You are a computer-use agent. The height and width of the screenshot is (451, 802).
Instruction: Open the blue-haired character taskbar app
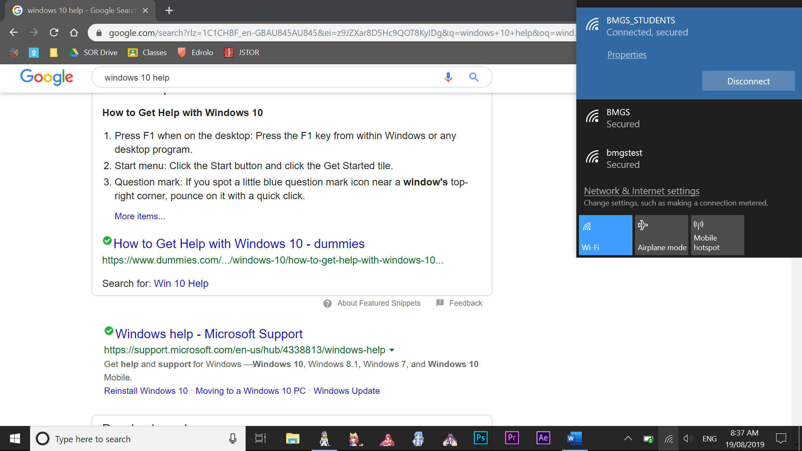coord(418,438)
